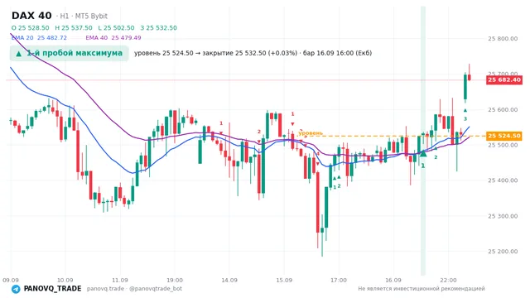Click the 'Не является инвестиционной рекомендацией' disclaimer
The image size is (530, 298).
point(422,289)
